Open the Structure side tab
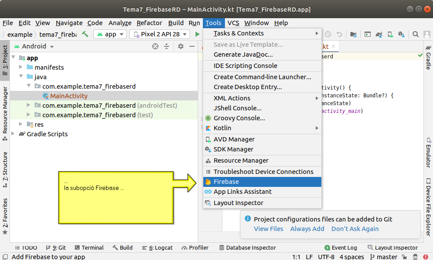 pos(5,170)
